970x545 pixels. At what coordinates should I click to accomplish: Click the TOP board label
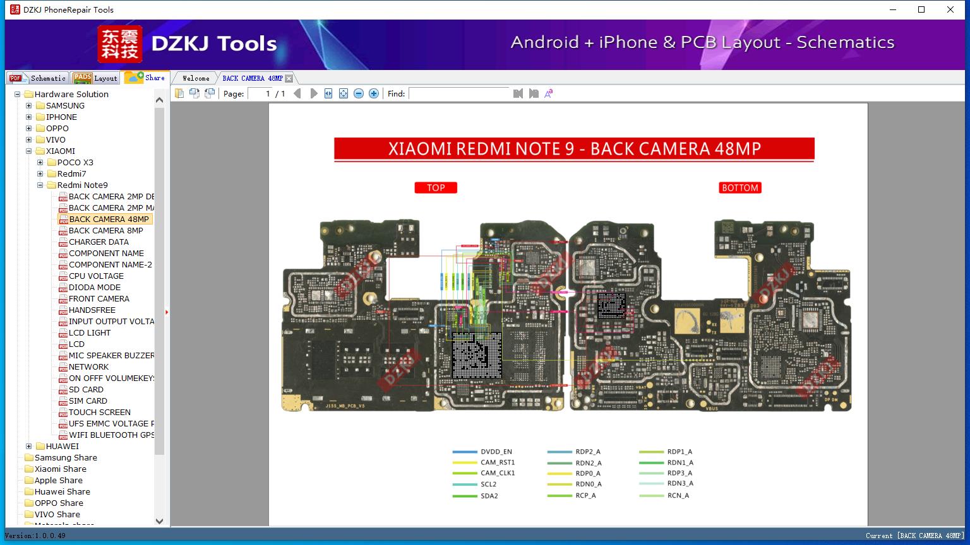click(436, 187)
